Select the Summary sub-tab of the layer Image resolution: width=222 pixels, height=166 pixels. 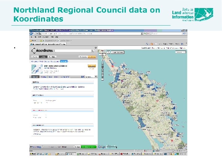[35, 77]
